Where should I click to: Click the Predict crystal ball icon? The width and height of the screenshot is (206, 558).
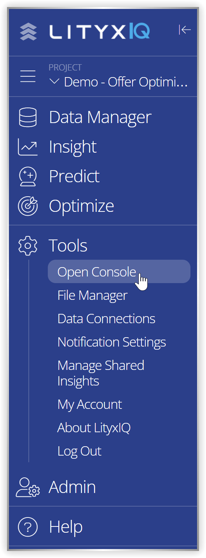point(28,176)
